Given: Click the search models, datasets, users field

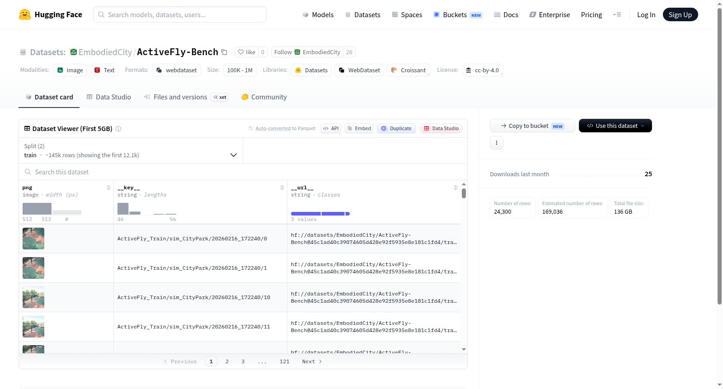Looking at the screenshot, I should coord(180,14).
